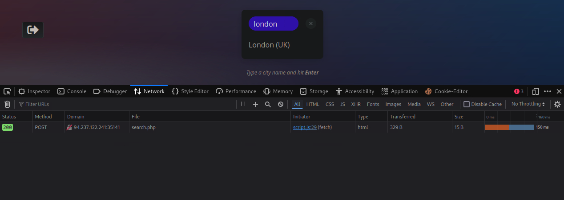Pause recording network log
This screenshot has height=200, width=564.
coord(243,104)
